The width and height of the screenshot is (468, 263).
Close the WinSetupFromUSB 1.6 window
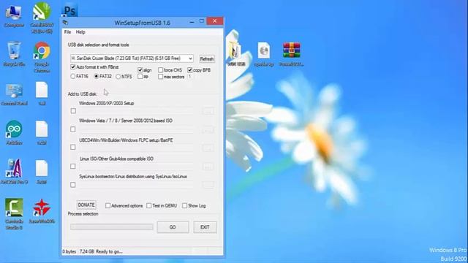click(214, 21)
